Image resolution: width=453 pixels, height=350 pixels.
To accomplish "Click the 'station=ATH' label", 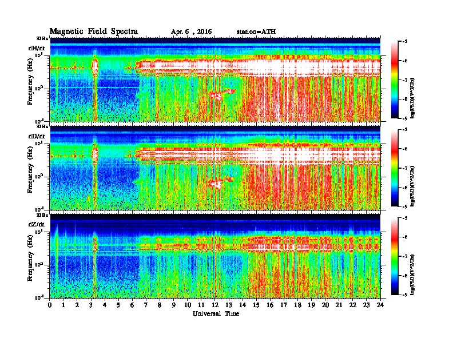I will (x=256, y=32).
